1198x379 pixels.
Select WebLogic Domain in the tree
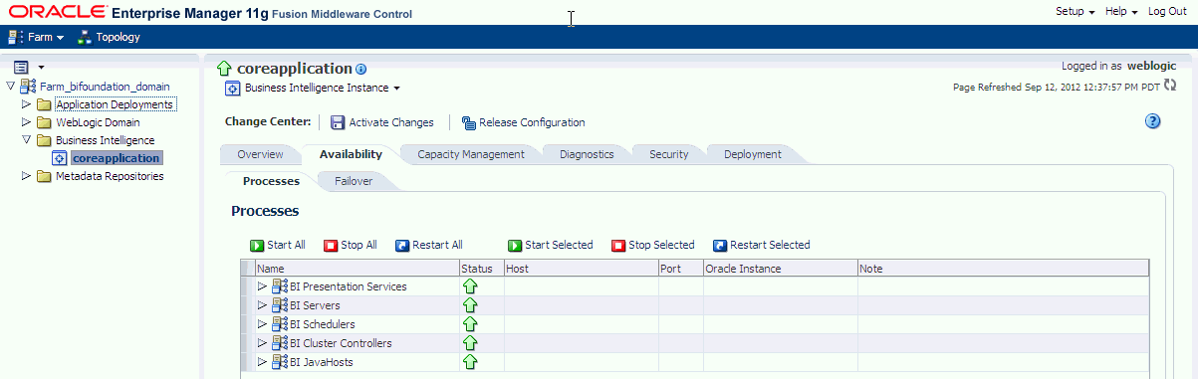(98, 122)
